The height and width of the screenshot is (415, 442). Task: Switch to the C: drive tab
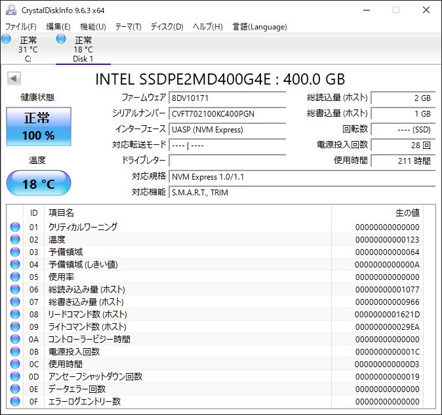(x=28, y=49)
